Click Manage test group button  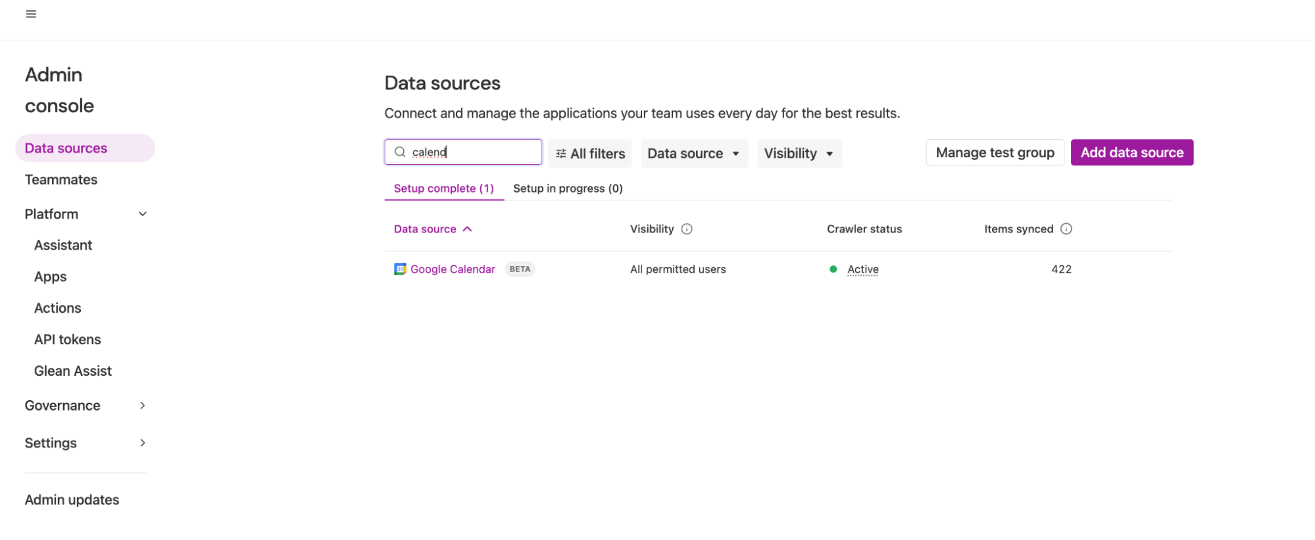pyautogui.click(x=995, y=152)
